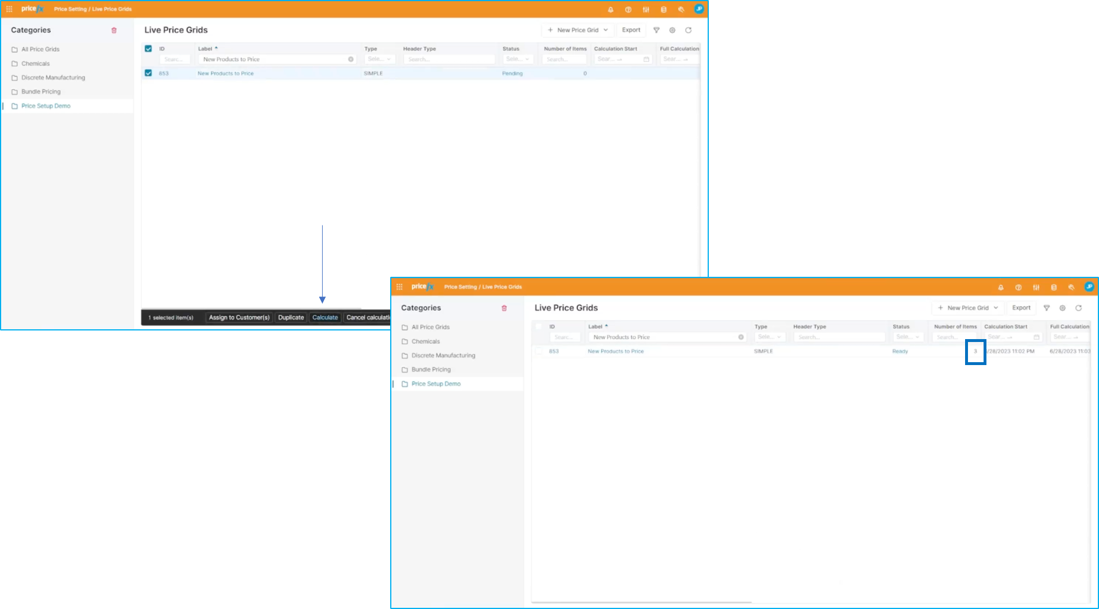Open table settings gear in upper-left window

(672, 30)
